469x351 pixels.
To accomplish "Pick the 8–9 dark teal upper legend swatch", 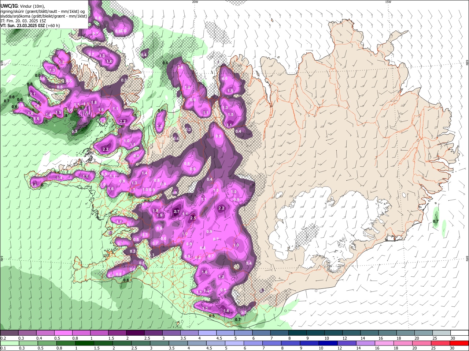I will point(297,333).
